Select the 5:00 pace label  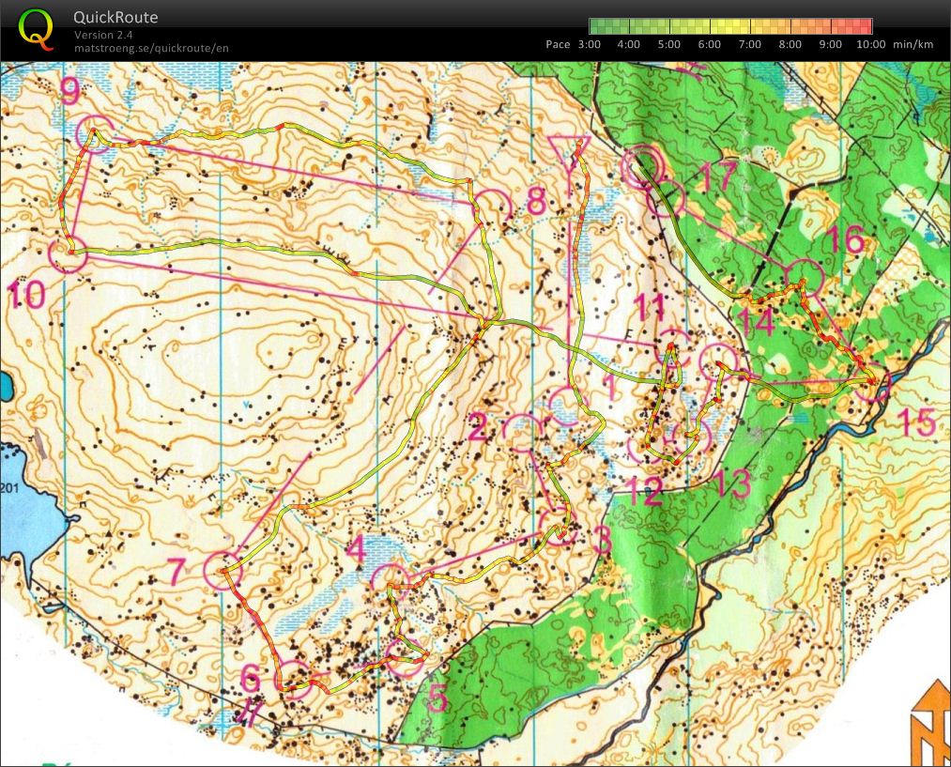[x=669, y=44]
